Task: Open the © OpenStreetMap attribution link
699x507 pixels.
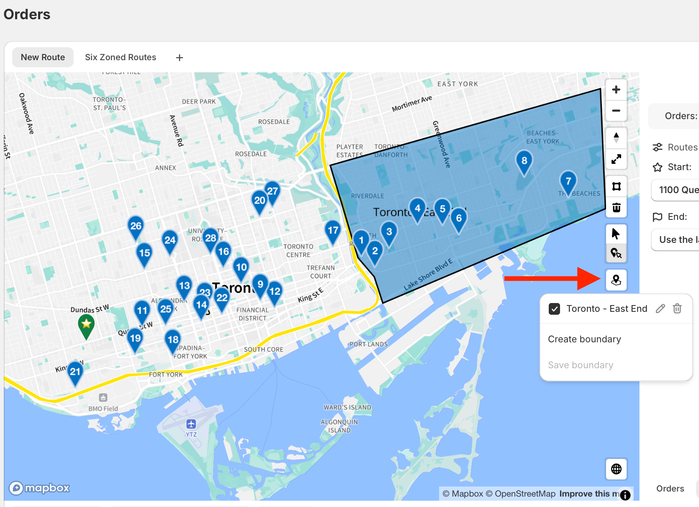Action: [521, 494]
